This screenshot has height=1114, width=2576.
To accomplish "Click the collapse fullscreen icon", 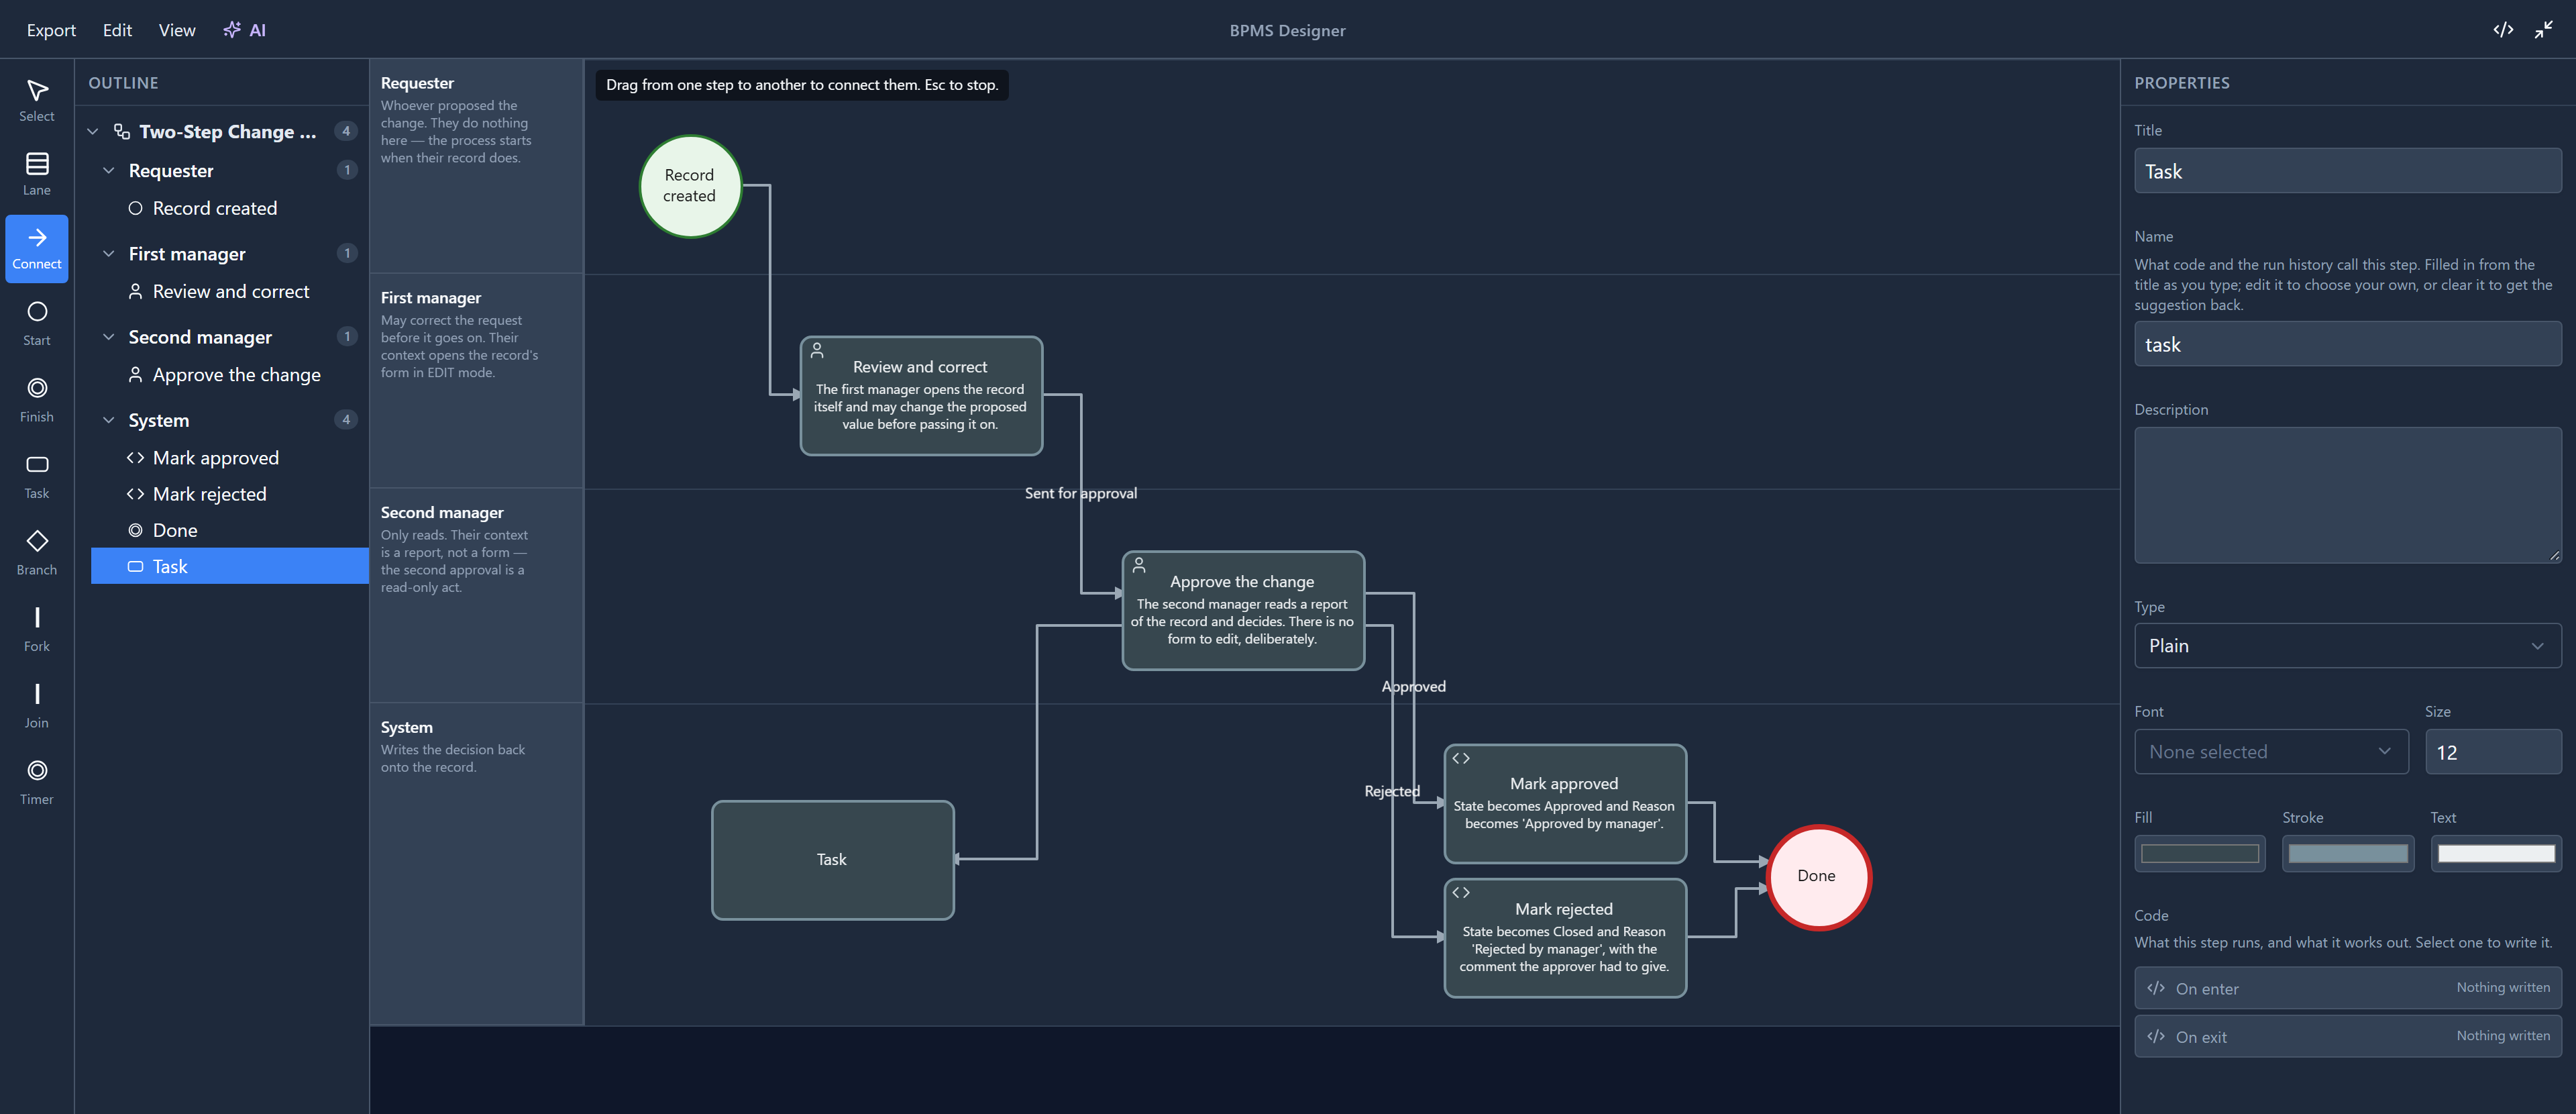I will pyautogui.click(x=2544, y=30).
